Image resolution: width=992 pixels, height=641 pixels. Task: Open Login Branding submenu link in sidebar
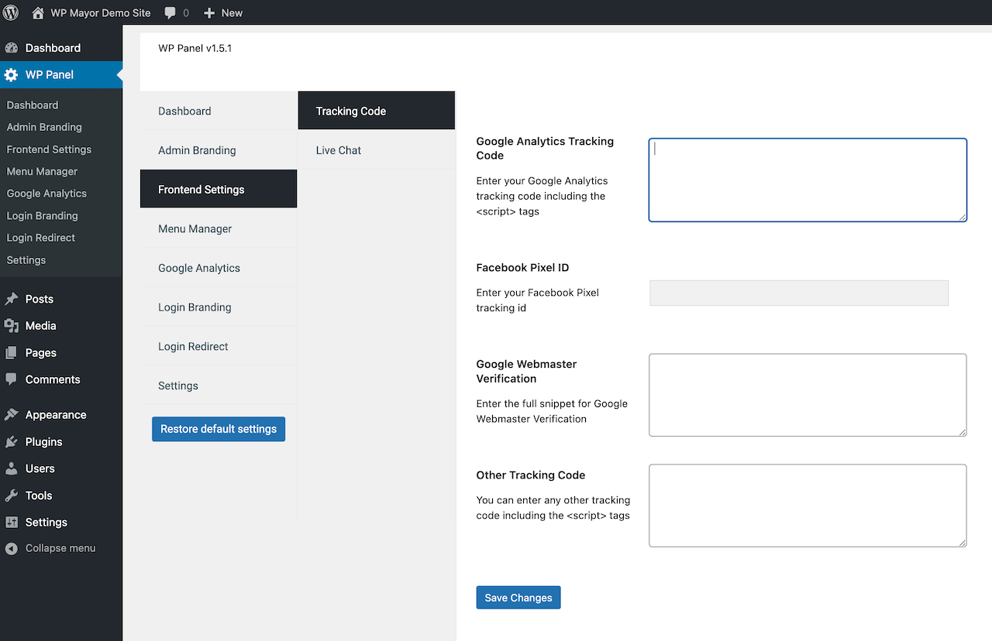coord(42,216)
